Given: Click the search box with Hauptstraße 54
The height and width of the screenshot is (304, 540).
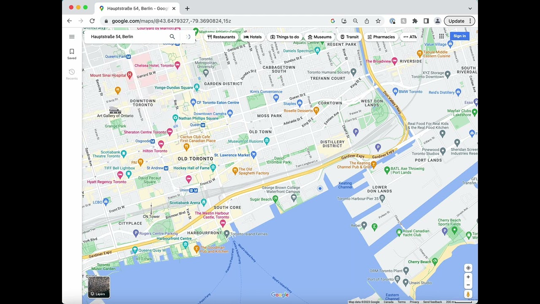Looking at the screenshot, I should click(127, 37).
